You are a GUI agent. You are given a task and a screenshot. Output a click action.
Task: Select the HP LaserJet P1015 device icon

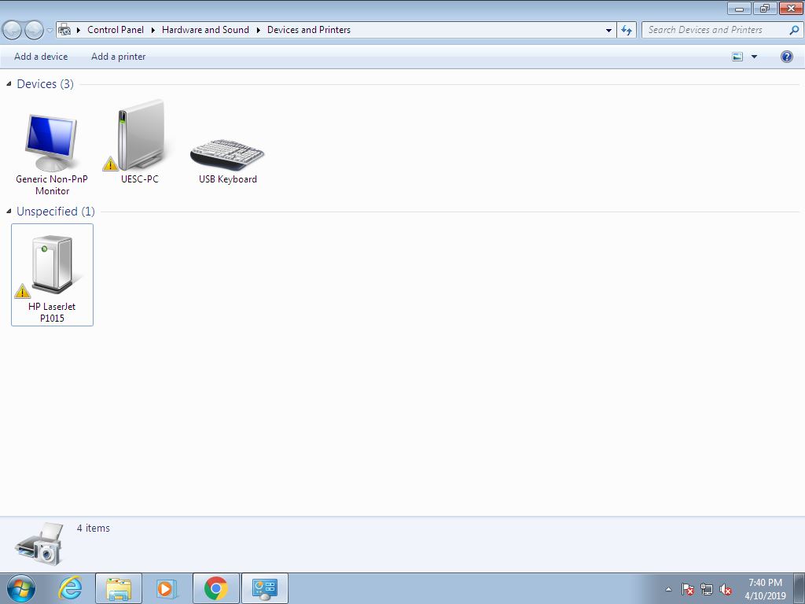(52, 264)
